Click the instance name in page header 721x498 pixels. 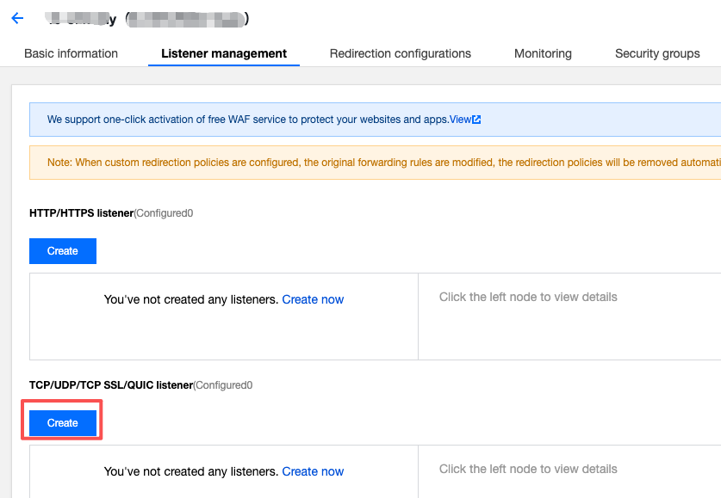coord(82,19)
